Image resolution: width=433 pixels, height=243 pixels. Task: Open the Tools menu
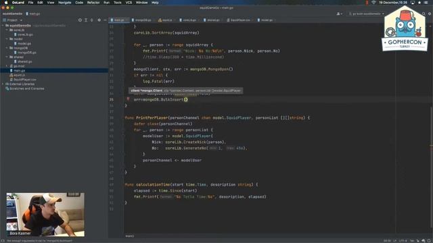tap(118, 3)
